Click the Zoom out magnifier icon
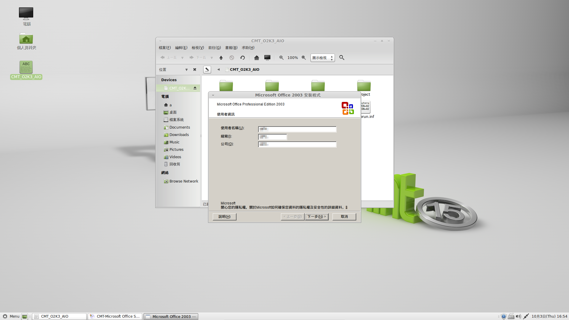The height and width of the screenshot is (320, 569). click(x=281, y=58)
